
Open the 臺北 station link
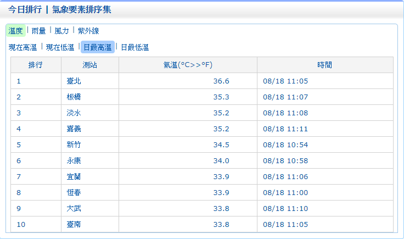[74, 81]
